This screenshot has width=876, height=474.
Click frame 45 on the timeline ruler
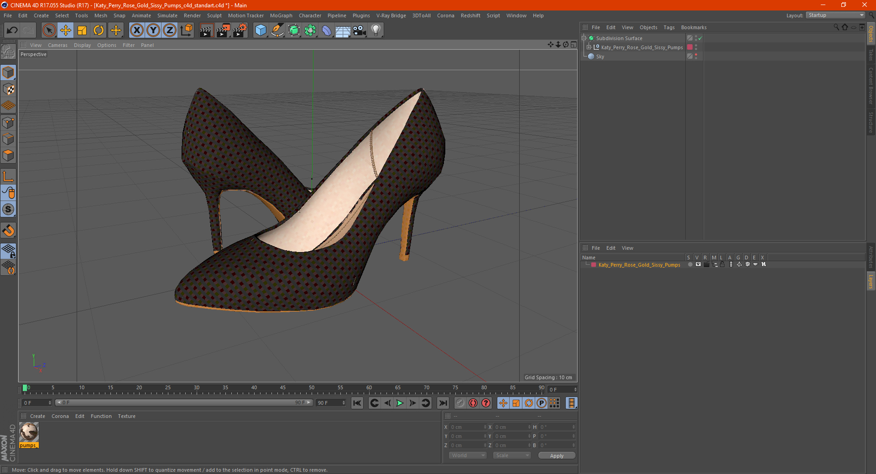tap(283, 388)
